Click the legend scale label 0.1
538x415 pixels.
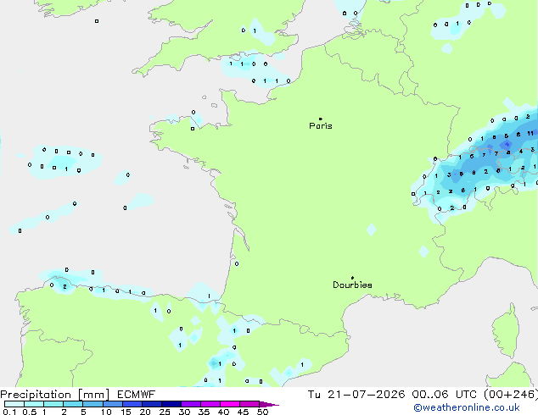pos(9,412)
